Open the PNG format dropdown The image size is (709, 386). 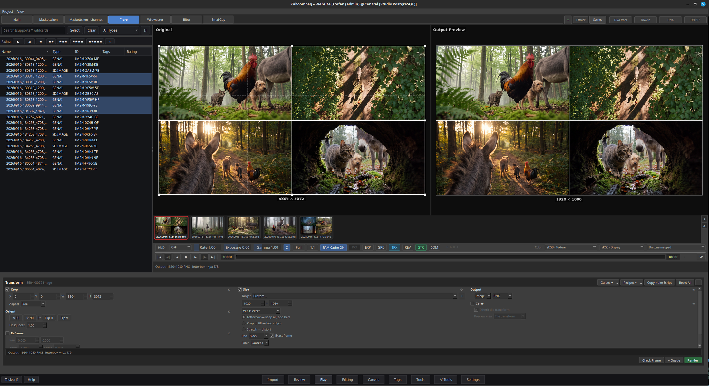pos(502,296)
